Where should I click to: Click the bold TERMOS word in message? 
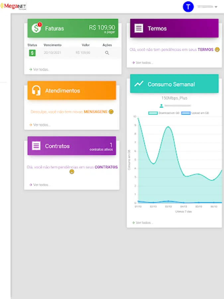pos(205,50)
